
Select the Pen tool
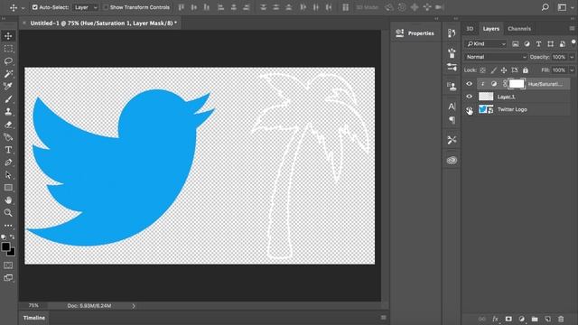(x=8, y=162)
